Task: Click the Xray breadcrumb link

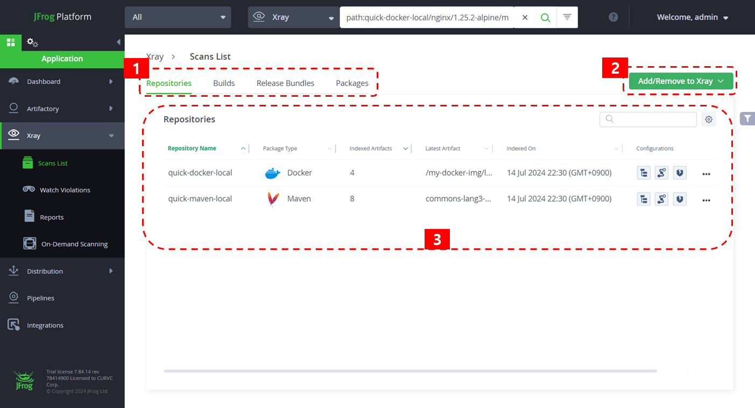Action: tap(155, 56)
